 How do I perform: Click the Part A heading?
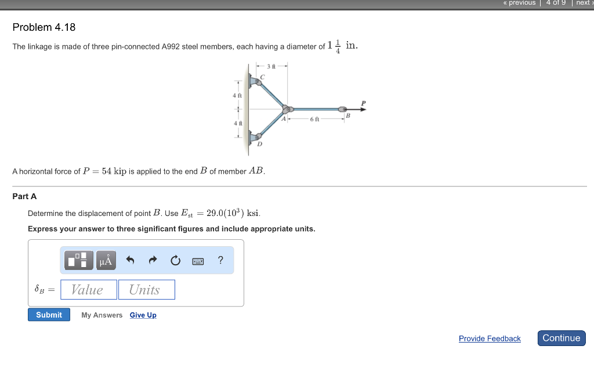[24, 196]
